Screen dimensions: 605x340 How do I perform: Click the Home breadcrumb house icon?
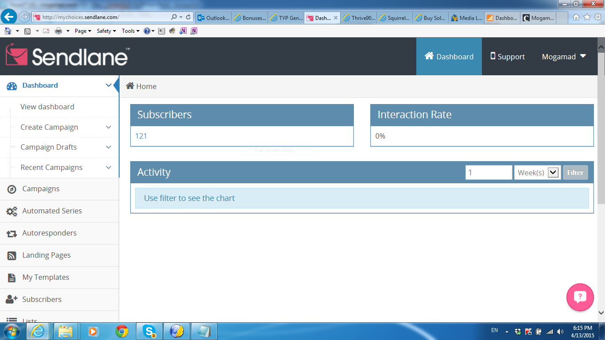point(130,86)
